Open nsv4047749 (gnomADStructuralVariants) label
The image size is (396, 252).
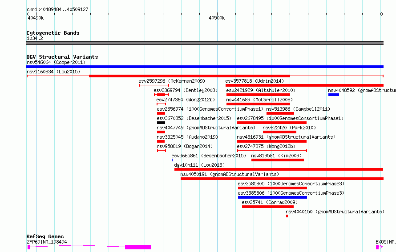[206, 128]
